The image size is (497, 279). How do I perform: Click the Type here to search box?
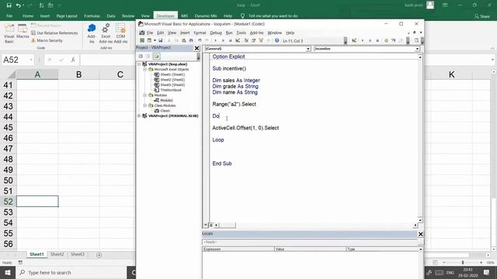(x=71, y=272)
